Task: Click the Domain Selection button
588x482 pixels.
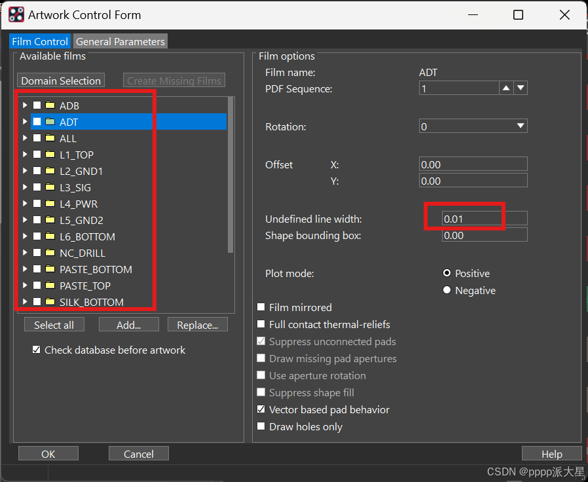Action: [61, 81]
